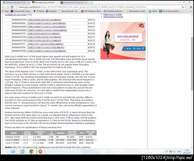Screen dimensions: 194x161
Task: Go forward using browser forward arrow
Action: [8, 7]
